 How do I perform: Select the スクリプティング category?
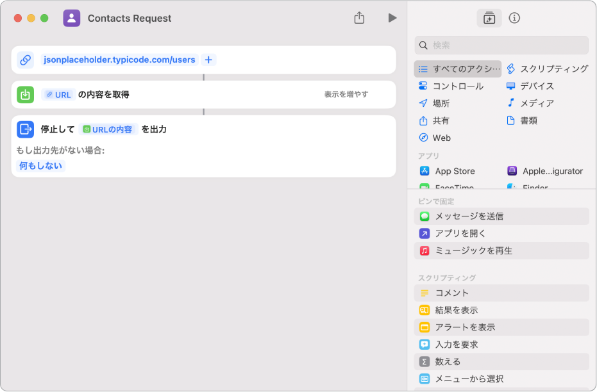click(548, 69)
